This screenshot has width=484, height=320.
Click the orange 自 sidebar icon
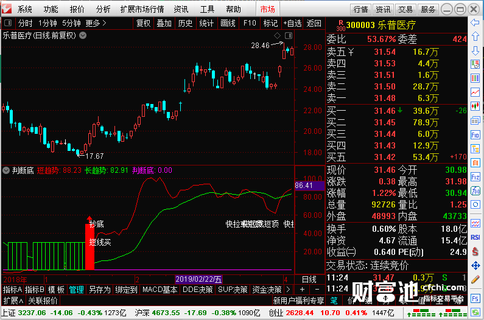[x=475, y=162]
